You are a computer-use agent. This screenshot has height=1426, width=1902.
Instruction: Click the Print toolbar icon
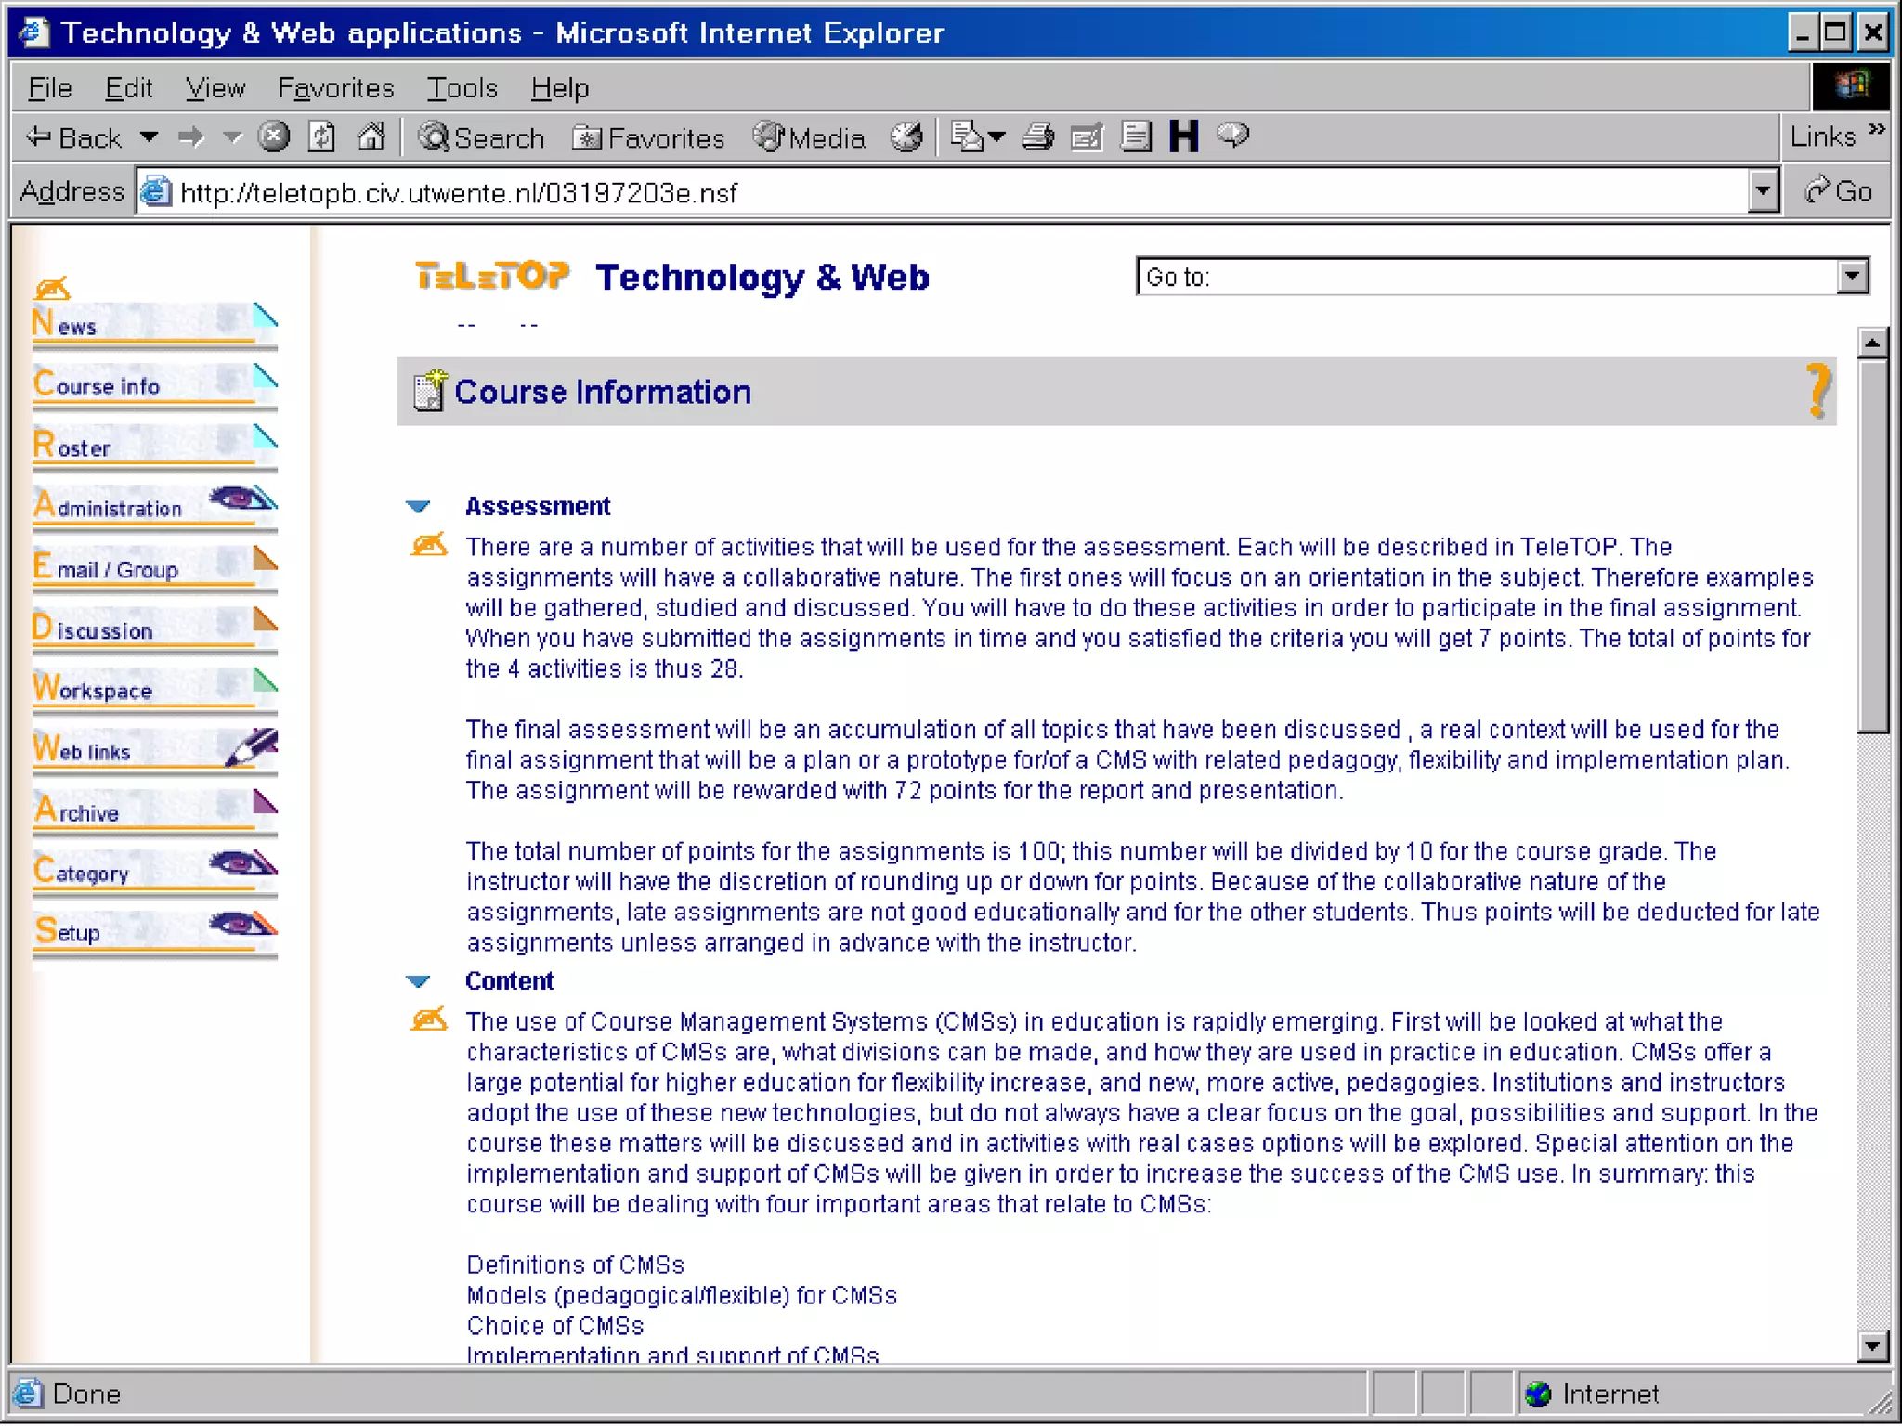click(1037, 137)
